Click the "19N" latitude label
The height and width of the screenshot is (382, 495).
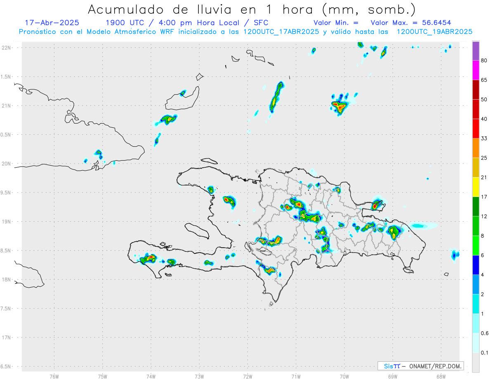pyautogui.click(x=6, y=222)
